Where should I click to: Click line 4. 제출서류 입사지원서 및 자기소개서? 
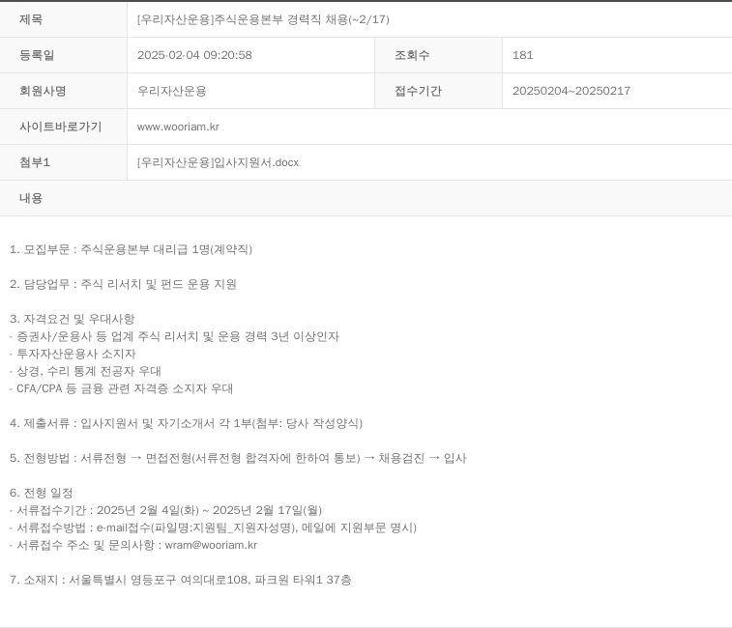coord(186,423)
